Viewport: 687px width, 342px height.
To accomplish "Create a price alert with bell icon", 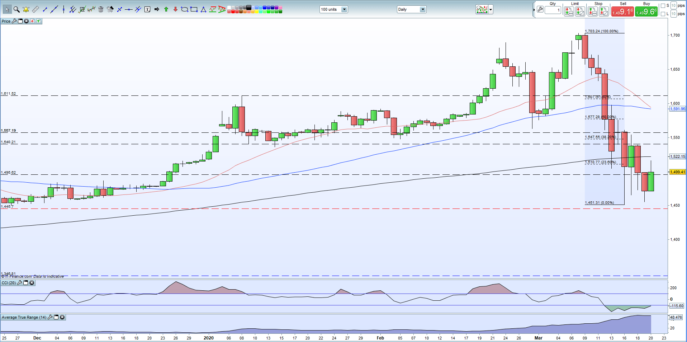I will point(26,9).
